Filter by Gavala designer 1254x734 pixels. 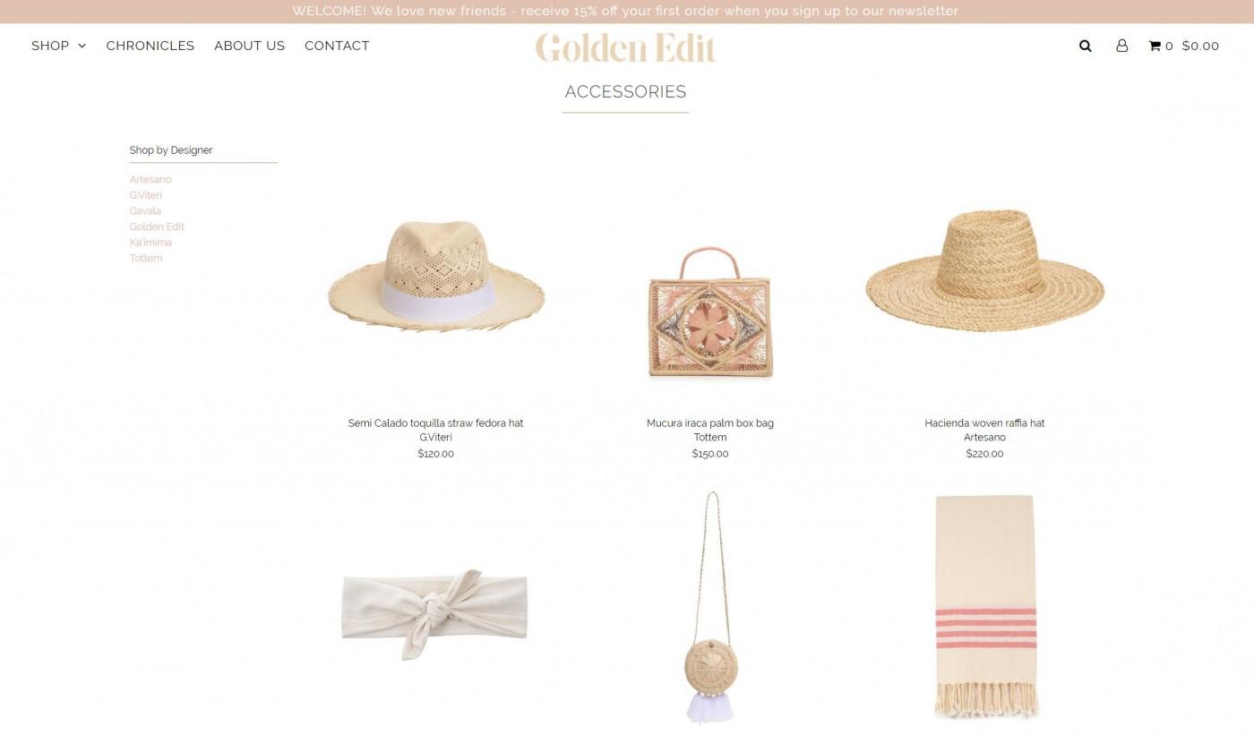pyautogui.click(x=145, y=211)
